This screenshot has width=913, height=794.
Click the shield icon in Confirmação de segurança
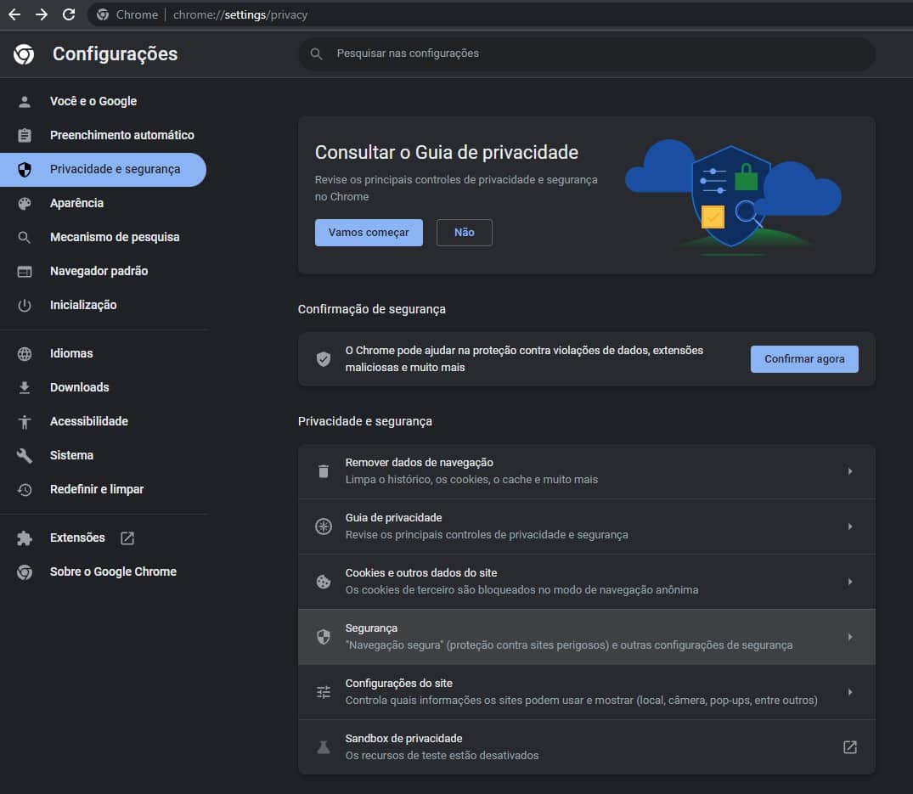[323, 359]
